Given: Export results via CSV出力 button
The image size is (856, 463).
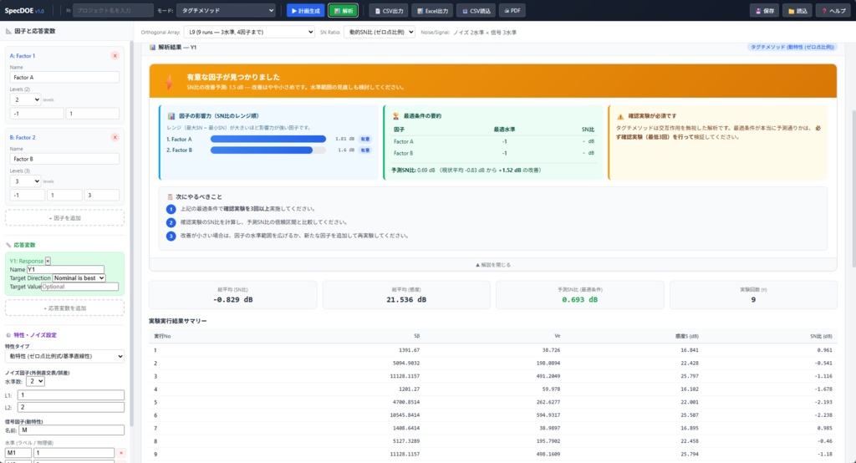Looking at the screenshot, I should tap(389, 10).
